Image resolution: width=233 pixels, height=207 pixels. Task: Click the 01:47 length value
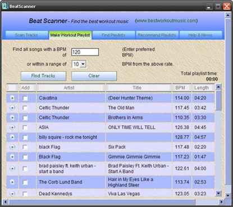click(x=200, y=157)
